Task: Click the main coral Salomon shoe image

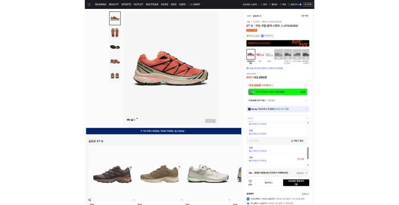Action: click(170, 68)
